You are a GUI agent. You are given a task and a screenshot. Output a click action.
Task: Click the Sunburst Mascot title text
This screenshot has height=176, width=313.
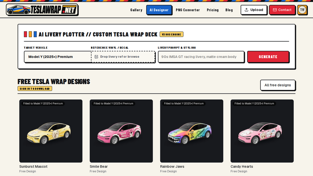point(33,167)
